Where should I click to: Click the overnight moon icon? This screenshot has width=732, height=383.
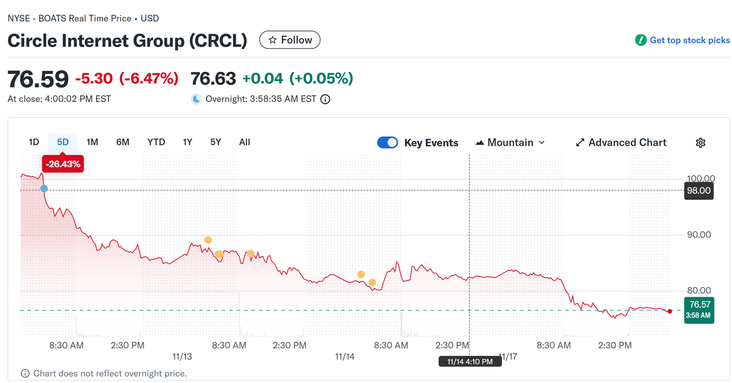[196, 99]
